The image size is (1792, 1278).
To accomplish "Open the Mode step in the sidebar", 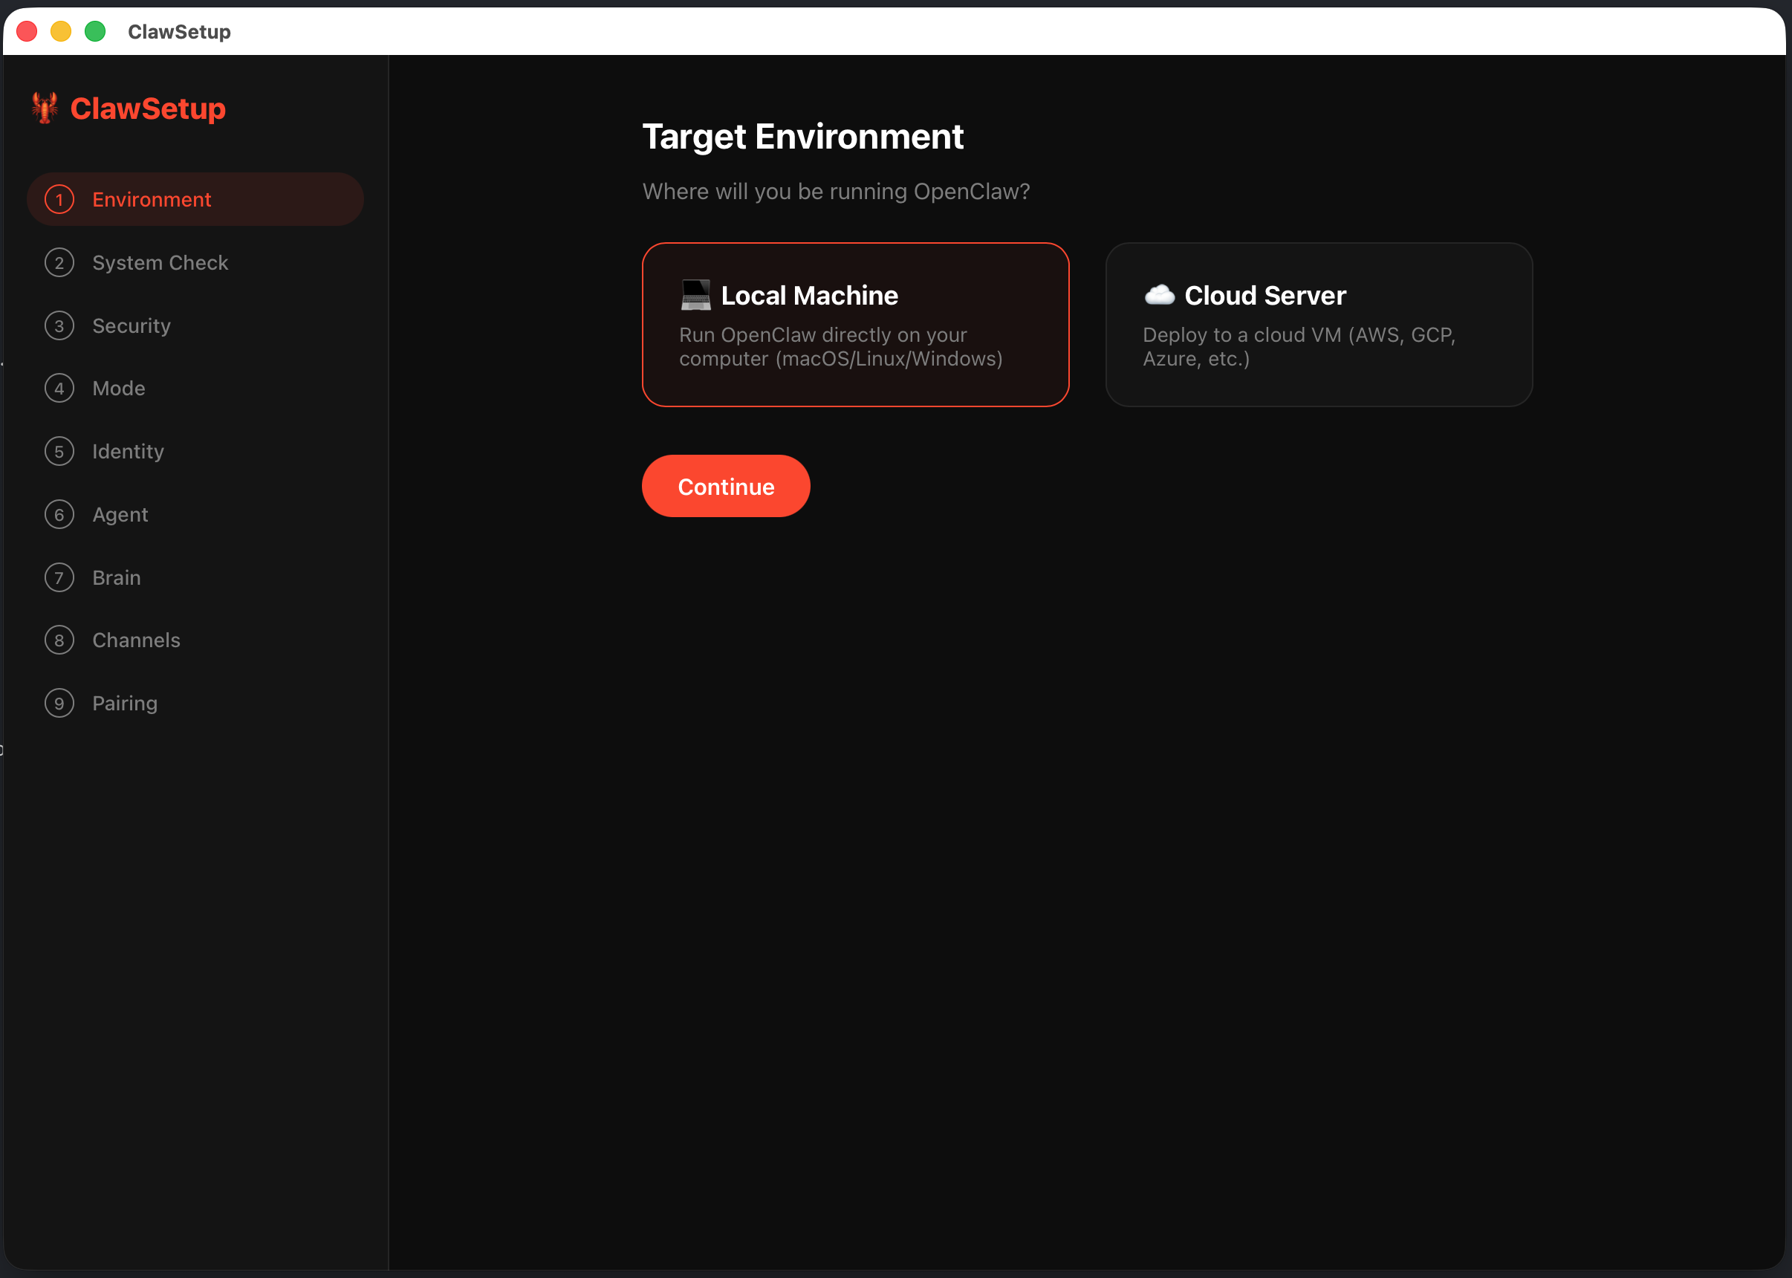I will click(118, 388).
